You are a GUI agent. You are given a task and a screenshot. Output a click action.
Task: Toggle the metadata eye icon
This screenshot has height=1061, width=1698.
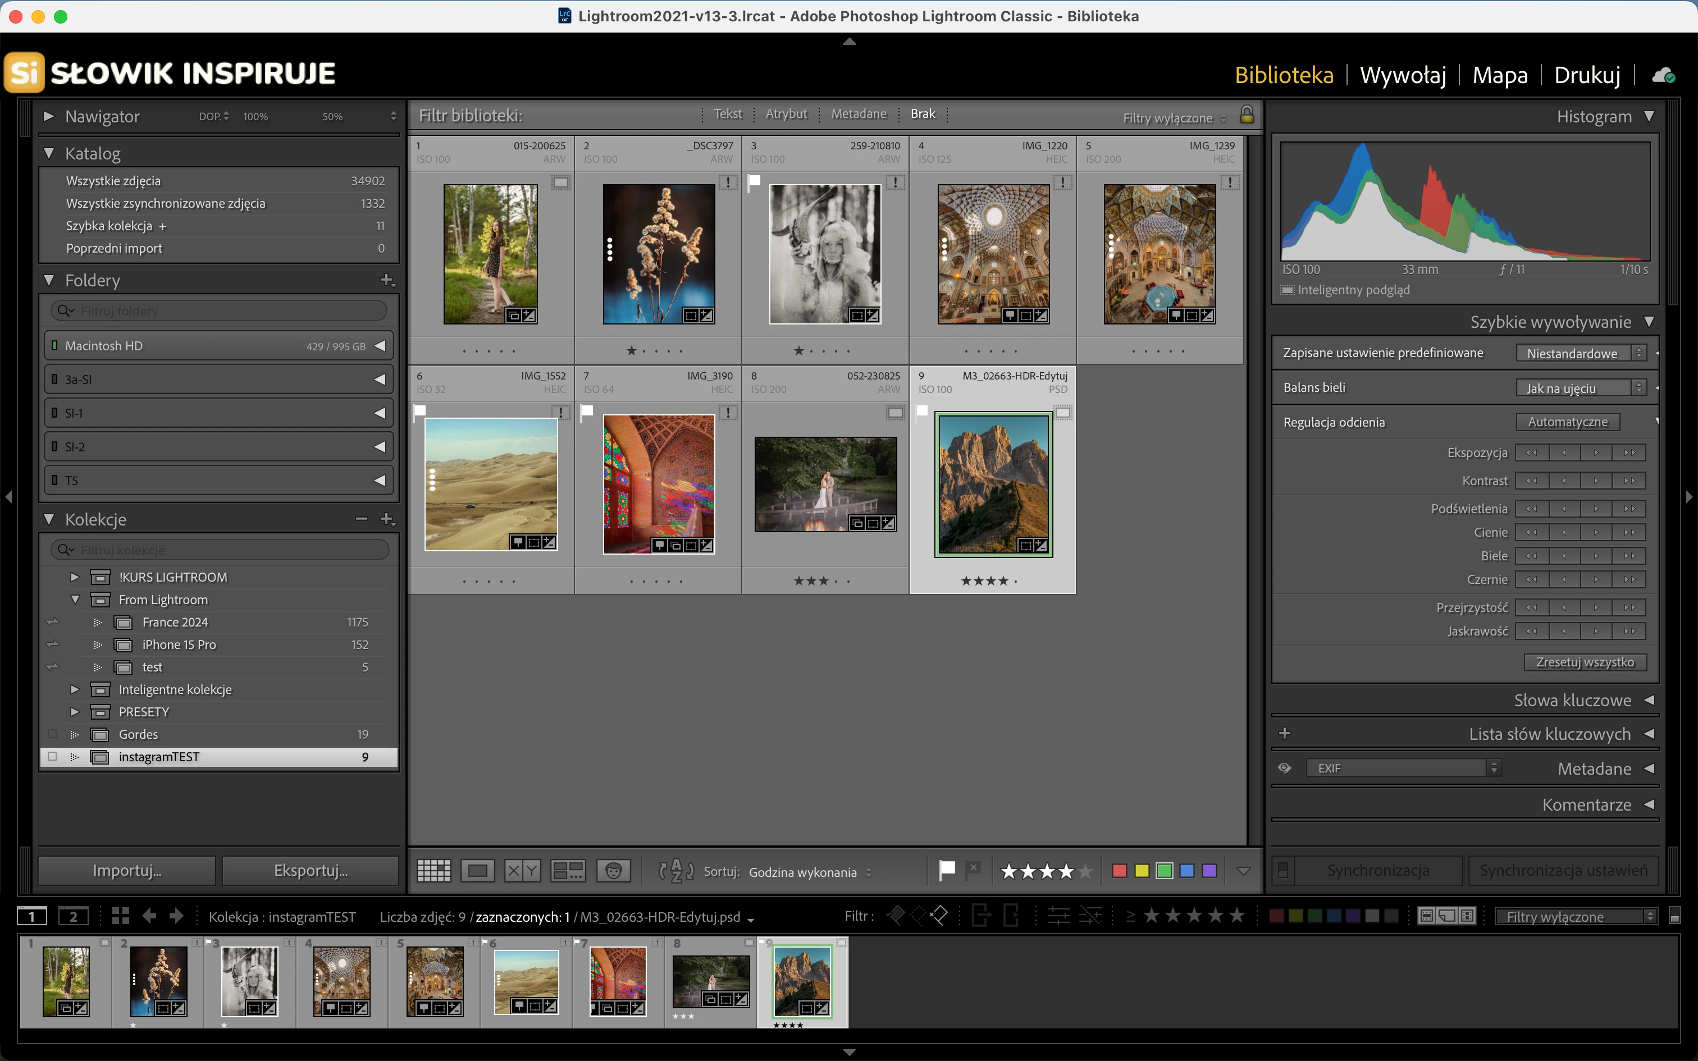click(x=1284, y=768)
